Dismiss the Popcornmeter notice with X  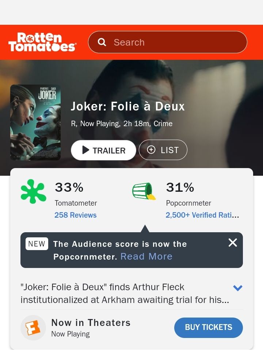click(233, 242)
